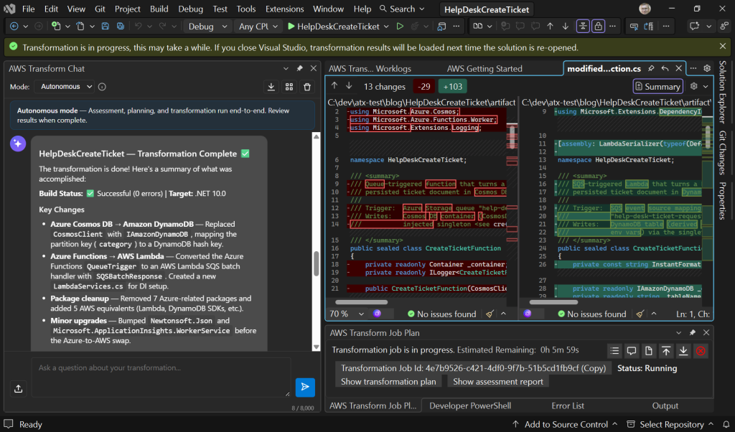Image resolution: width=735 pixels, height=432 pixels.
Task: Open the Job Plan window options chevron
Action: pyautogui.click(x=679, y=333)
